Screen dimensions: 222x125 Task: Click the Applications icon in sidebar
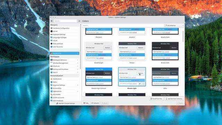coord(51,91)
